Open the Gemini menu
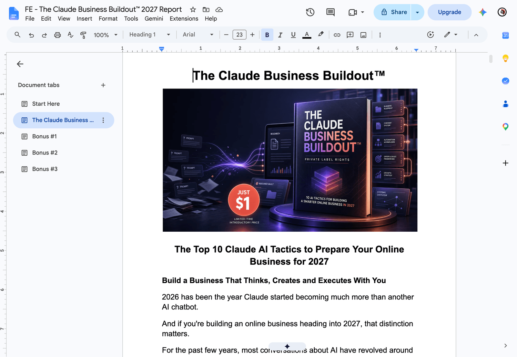The image size is (517, 357). pos(154,19)
